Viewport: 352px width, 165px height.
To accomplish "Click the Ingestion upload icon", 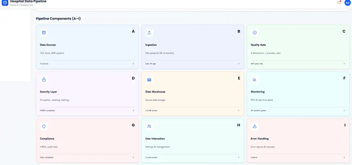I will tap(149, 33).
